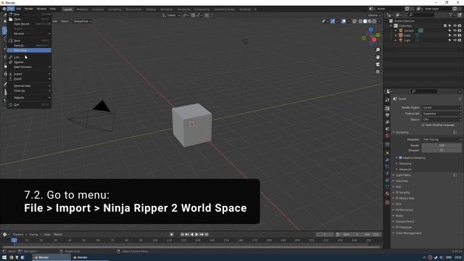This screenshot has height=261, width=464.
Task: Open Windows Start button on taskbar
Action: tap(4, 257)
